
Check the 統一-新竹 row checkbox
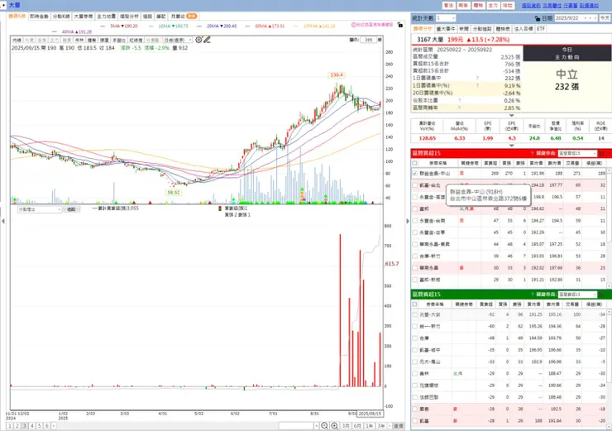coord(414,326)
